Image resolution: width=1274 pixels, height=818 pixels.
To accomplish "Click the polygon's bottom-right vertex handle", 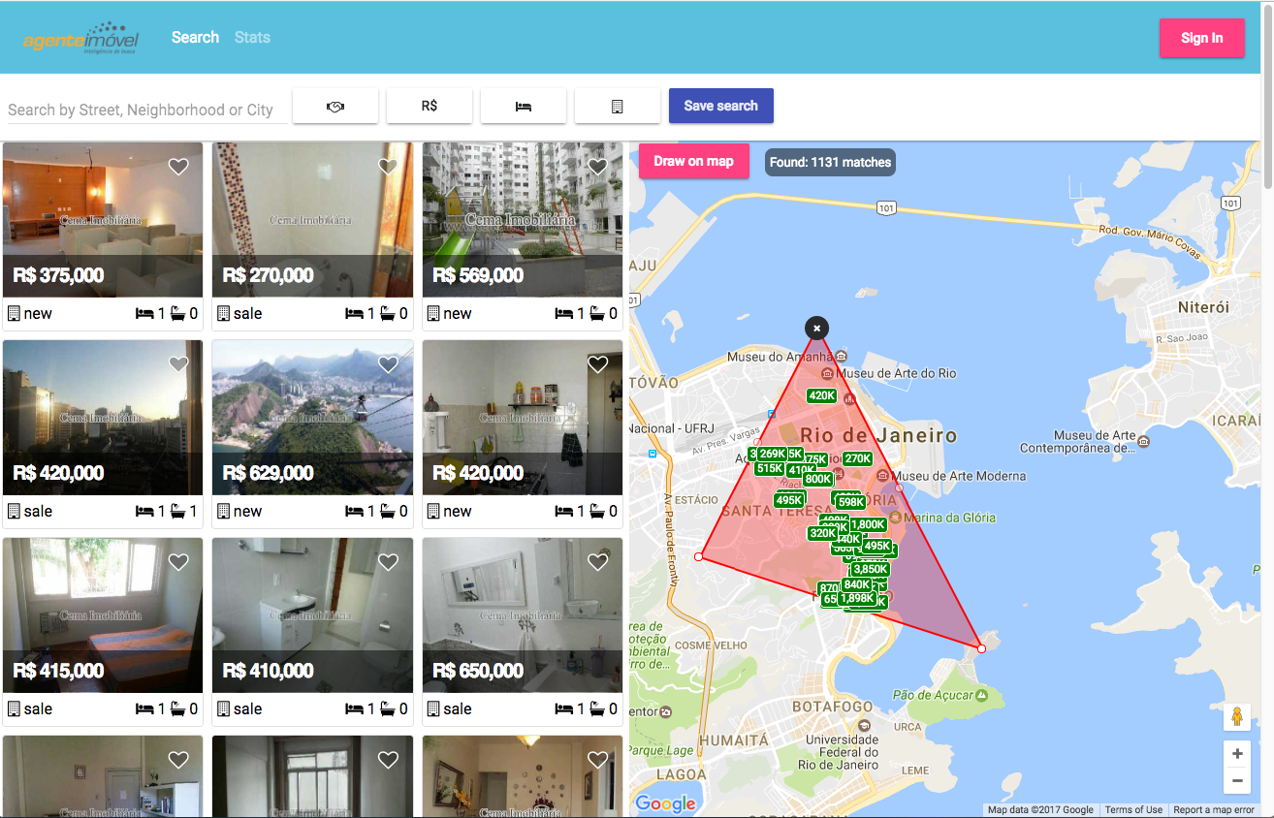I will click(x=981, y=648).
